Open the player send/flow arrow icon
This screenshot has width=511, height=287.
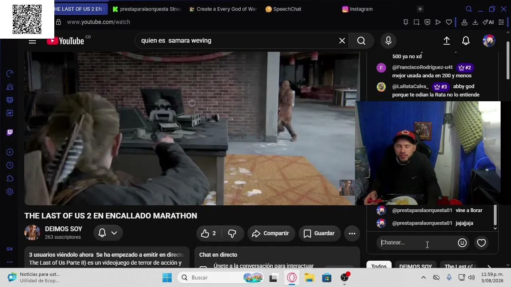(438, 22)
